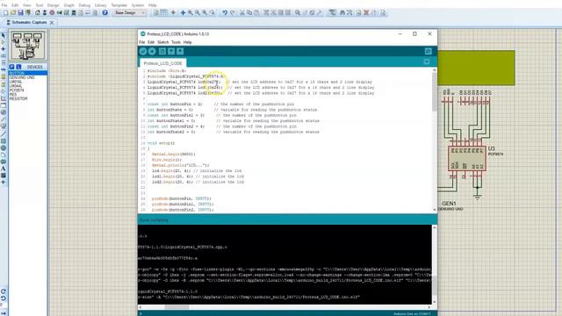Click Arduino Open sketch button
562x316 pixels.
(x=171, y=51)
